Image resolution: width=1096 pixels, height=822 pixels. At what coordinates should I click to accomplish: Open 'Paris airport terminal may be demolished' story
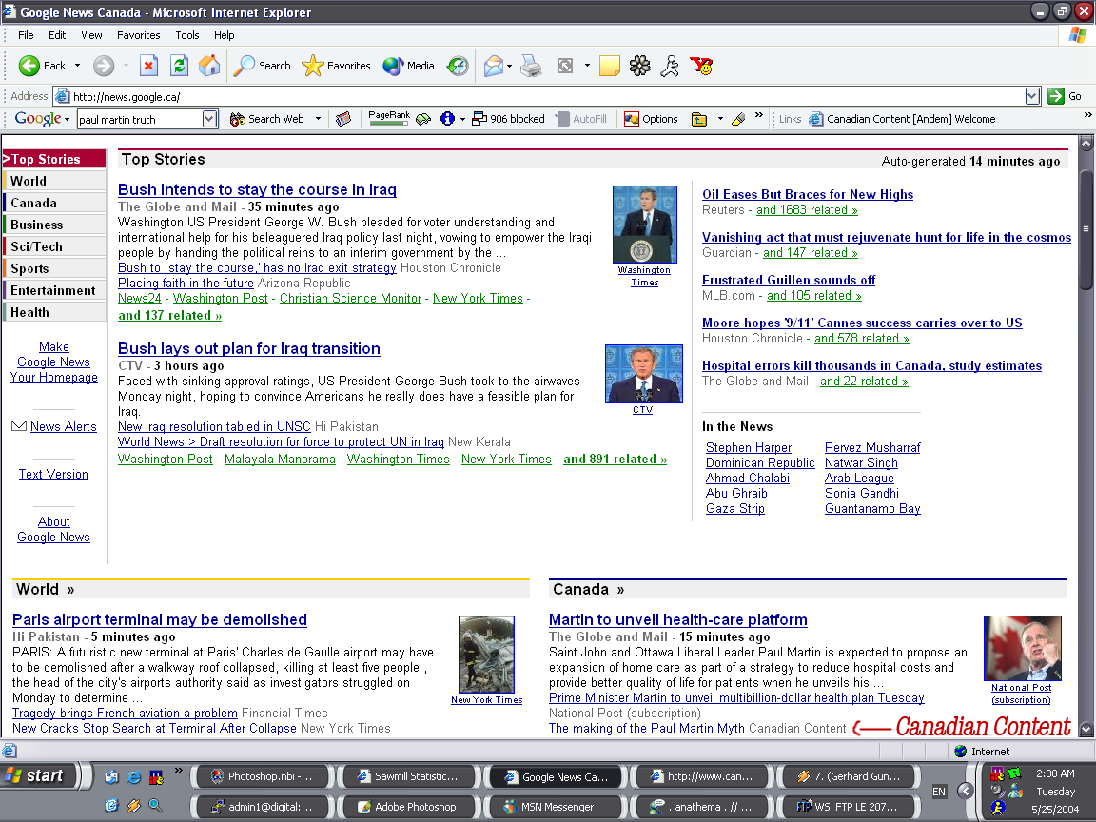click(160, 619)
